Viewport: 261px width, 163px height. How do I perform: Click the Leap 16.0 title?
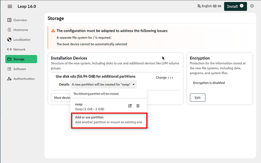(x=27, y=6)
